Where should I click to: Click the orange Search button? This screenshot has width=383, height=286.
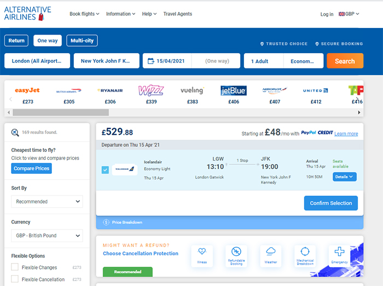point(345,61)
